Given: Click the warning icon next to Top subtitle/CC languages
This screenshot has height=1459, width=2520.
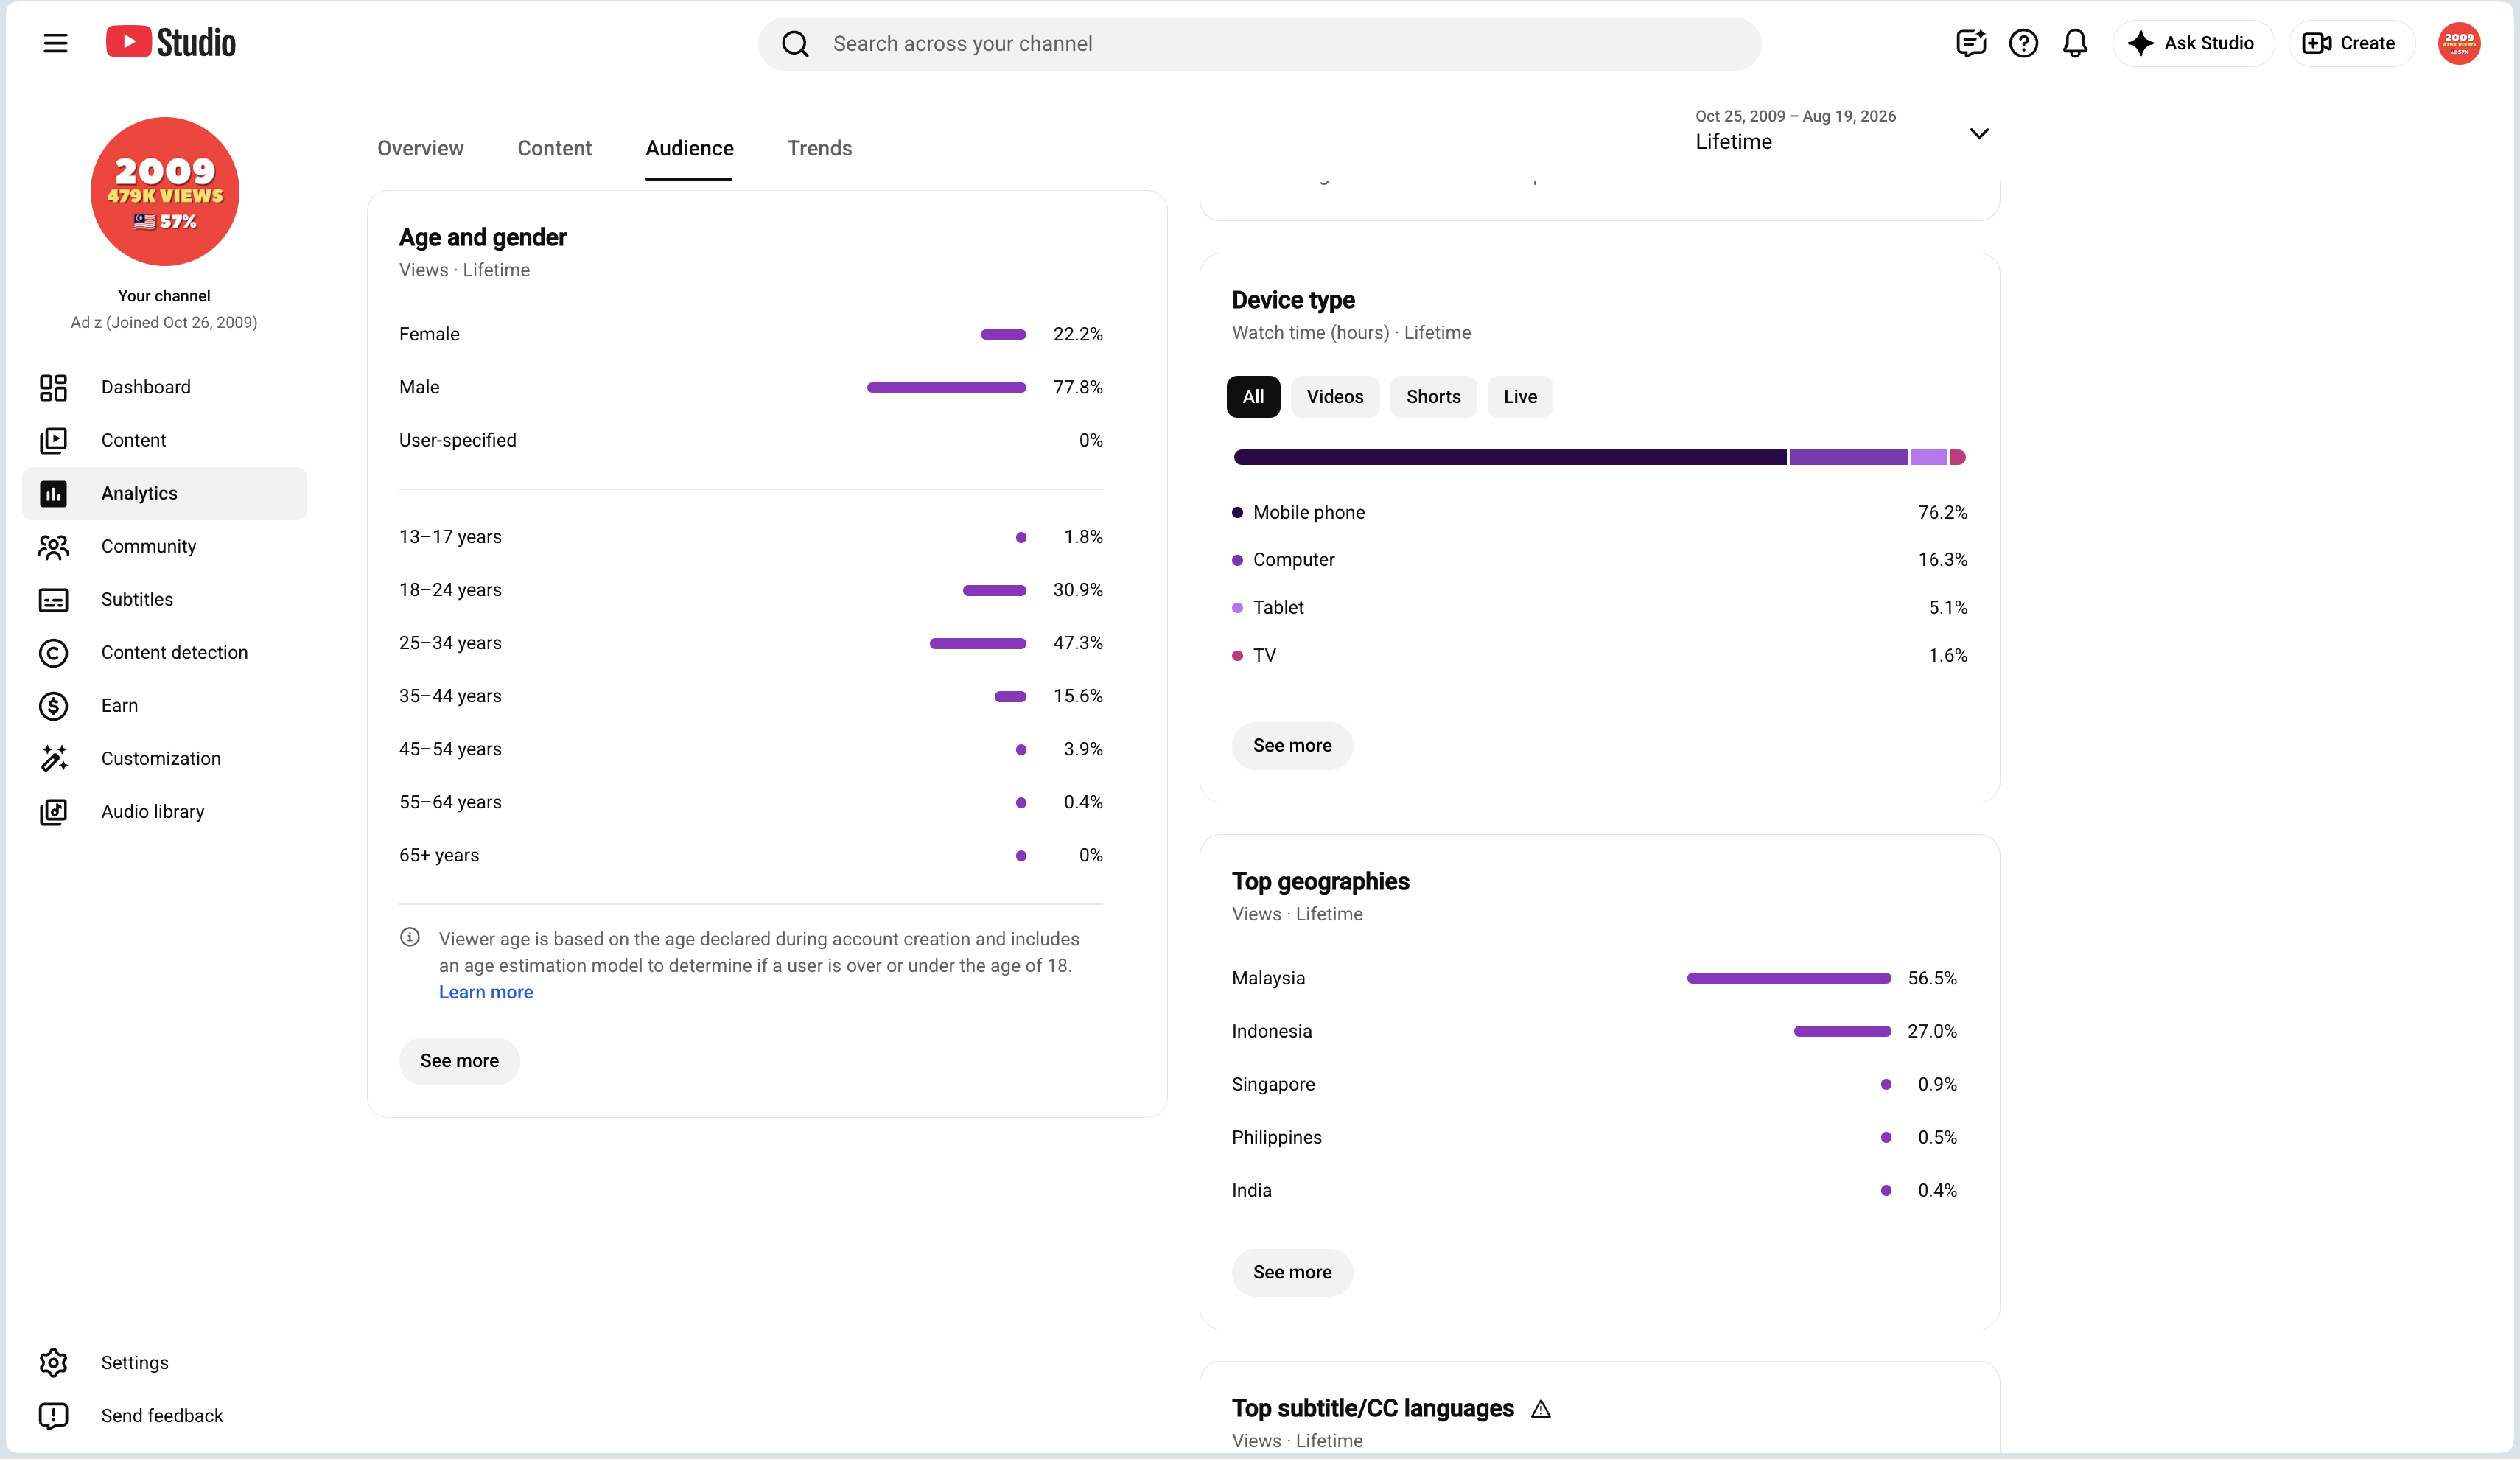Looking at the screenshot, I should point(1541,1409).
